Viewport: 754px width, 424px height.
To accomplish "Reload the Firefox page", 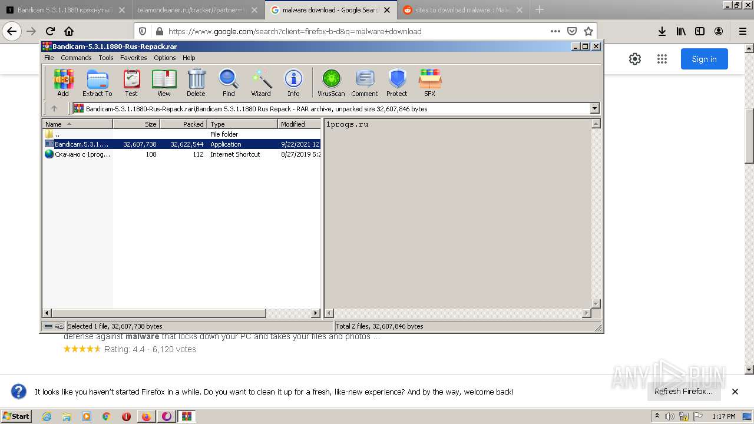I will (50, 32).
